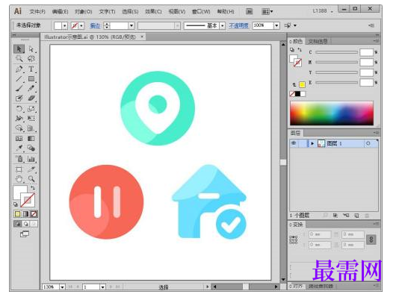Select the Zoom tool in the toolbox
The height and width of the screenshot is (294, 396).
click(31, 179)
